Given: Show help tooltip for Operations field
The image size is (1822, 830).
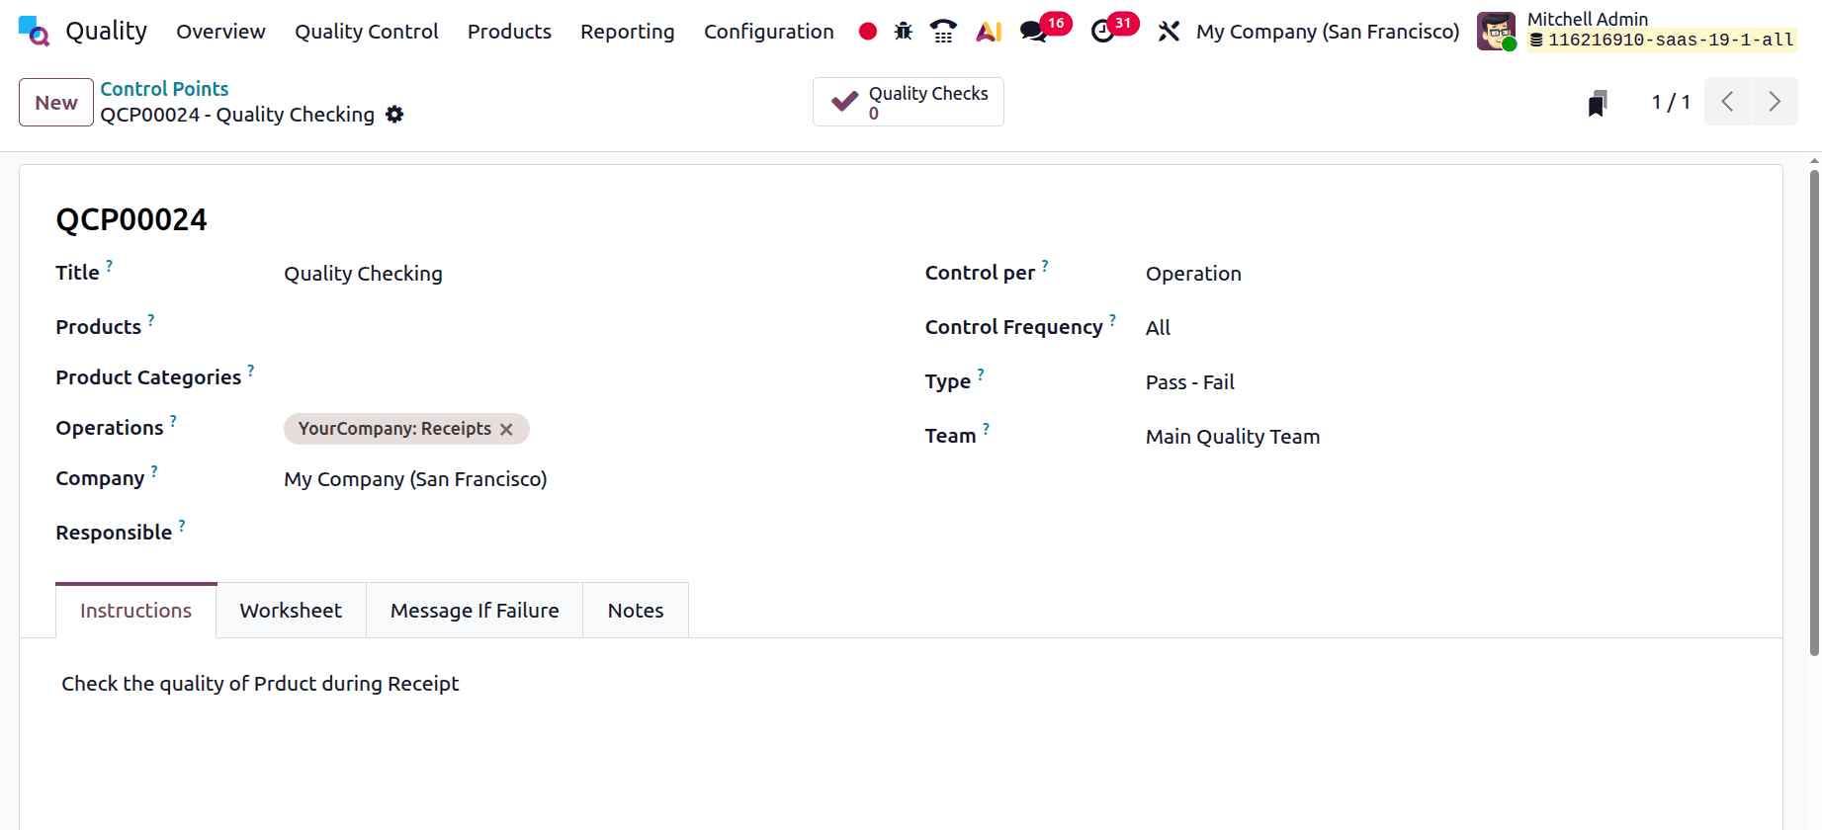Looking at the screenshot, I should coord(173,420).
